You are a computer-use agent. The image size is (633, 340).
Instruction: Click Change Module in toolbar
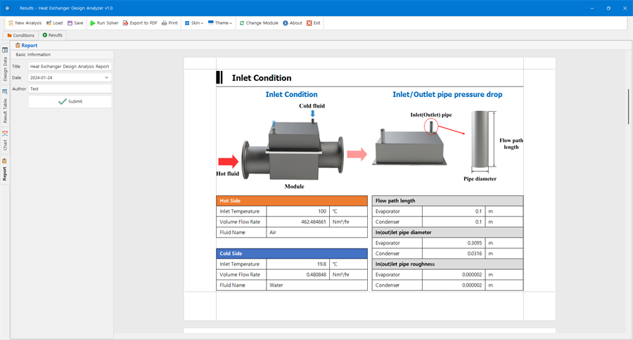[x=259, y=23]
